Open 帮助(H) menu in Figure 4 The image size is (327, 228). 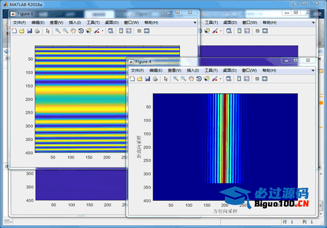click(x=269, y=71)
